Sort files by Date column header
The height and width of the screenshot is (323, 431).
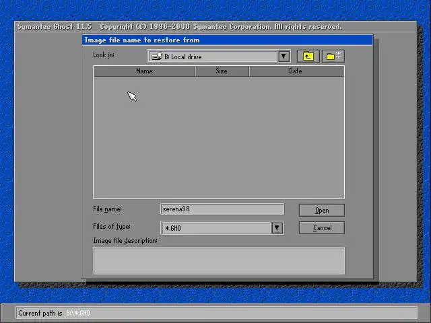click(296, 71)
